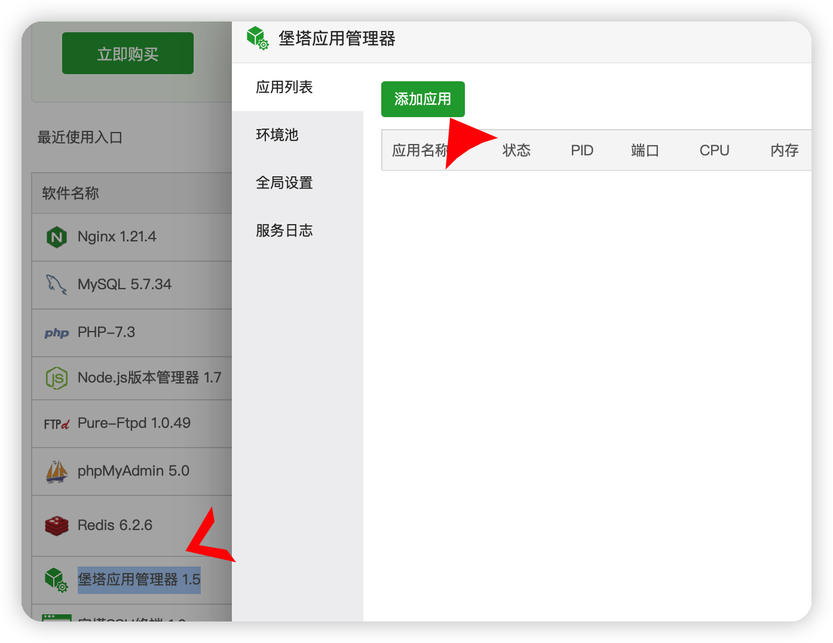Click the 内存 column header
Viewport: 833px width, 643px height.
785,151
